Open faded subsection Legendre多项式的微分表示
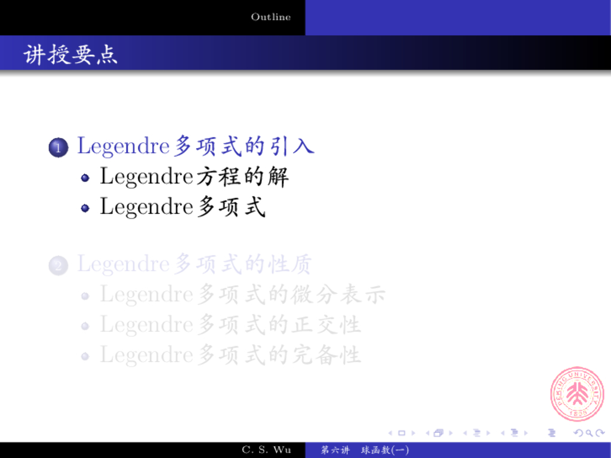 [x=243, y=294]
